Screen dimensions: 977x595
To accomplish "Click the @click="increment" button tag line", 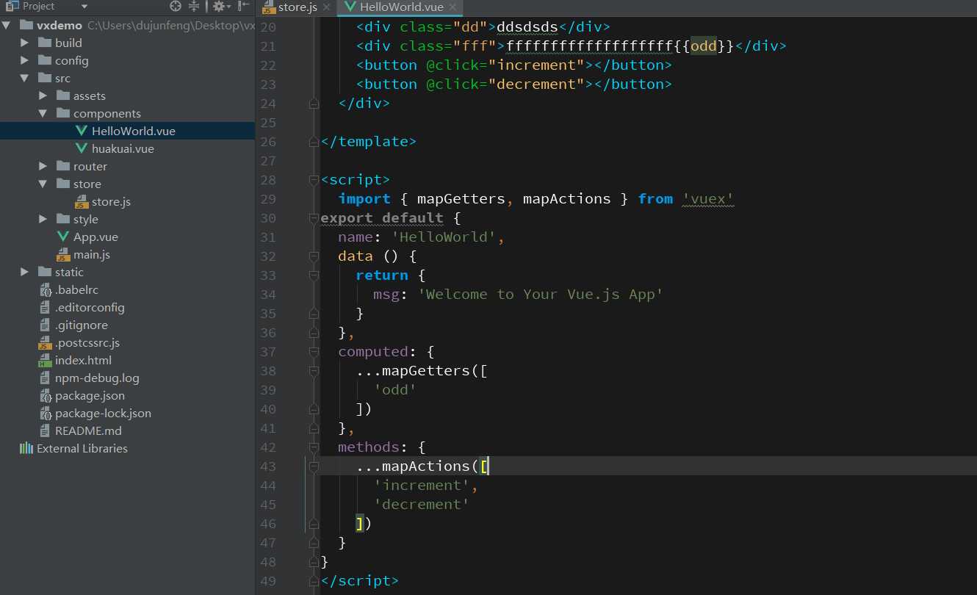I will 514,65.
